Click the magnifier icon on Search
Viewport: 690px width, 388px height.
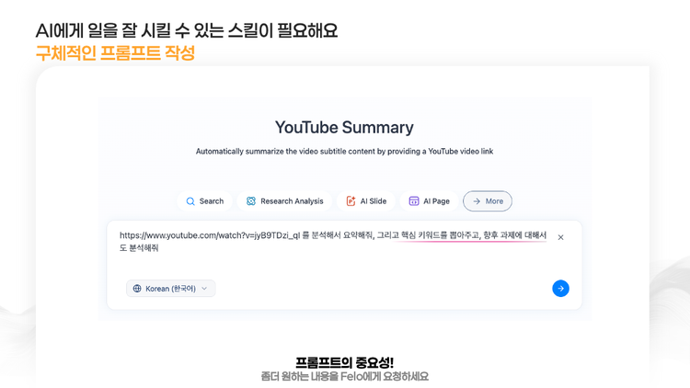click(x=190, y=201)
